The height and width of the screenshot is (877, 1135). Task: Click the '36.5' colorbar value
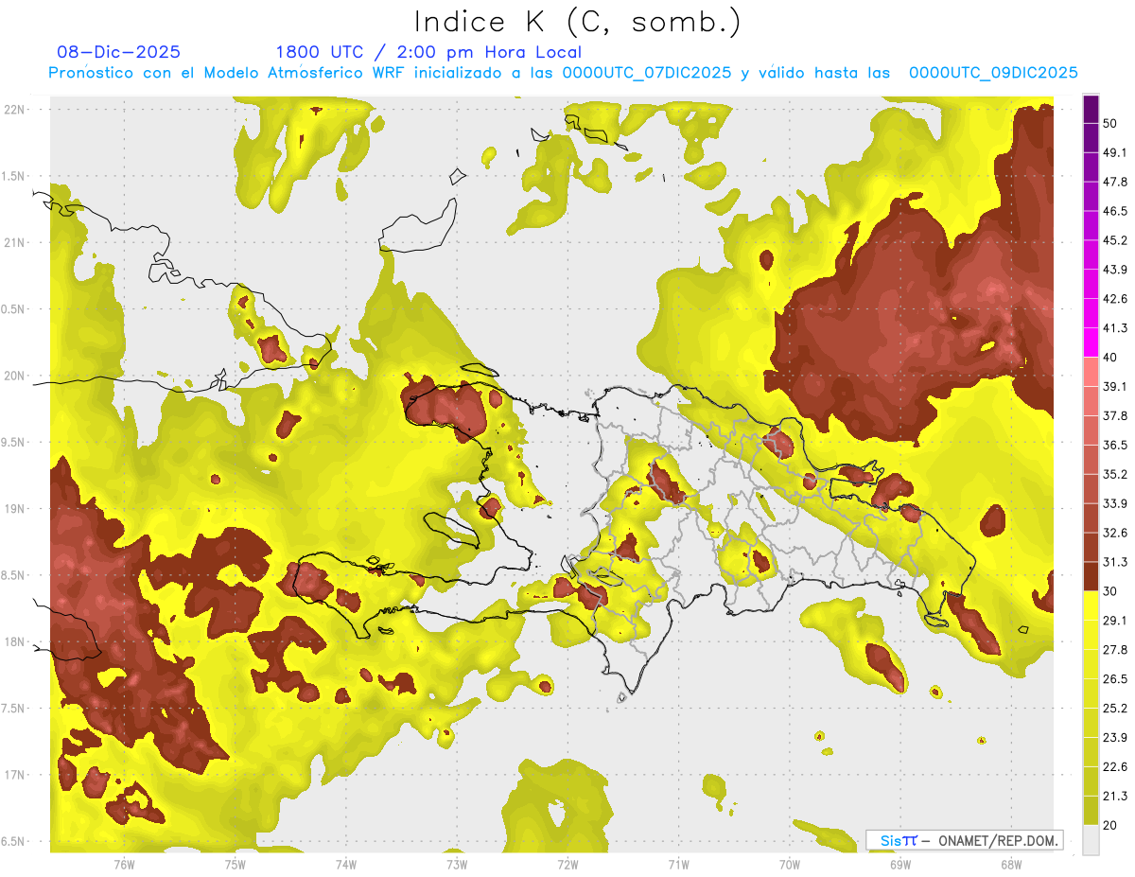click(x=1115, y=445)
